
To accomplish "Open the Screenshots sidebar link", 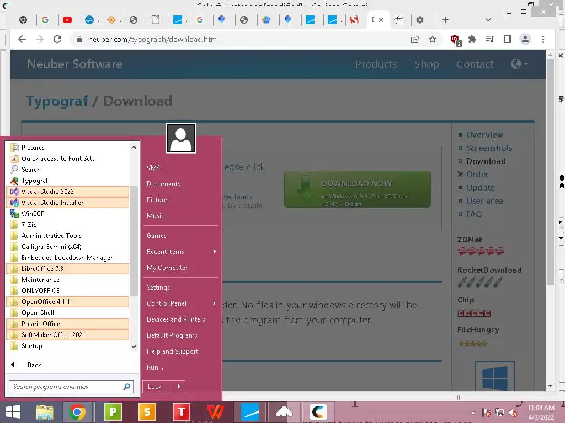I will pyautogui.click(x=489, y=148).
